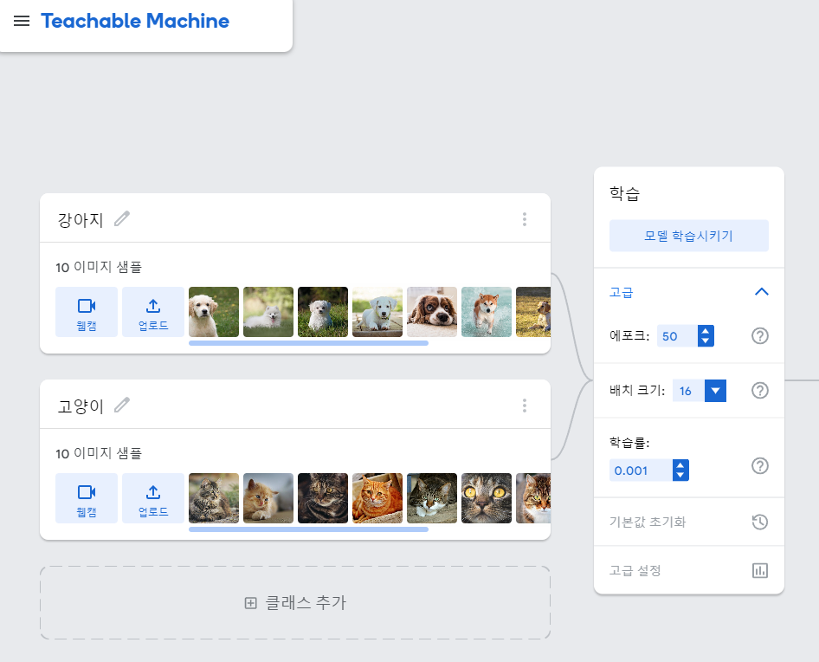Screen dimensions: 819x662
Task: Select the yellow-eyed cat face thumbnail
Action: click(x=487, y=498)
